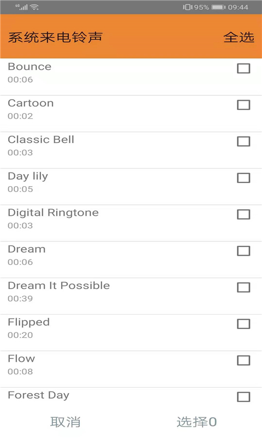Choose the Digital Ringtone list item
262x438 pixels.
pos(131,223)
